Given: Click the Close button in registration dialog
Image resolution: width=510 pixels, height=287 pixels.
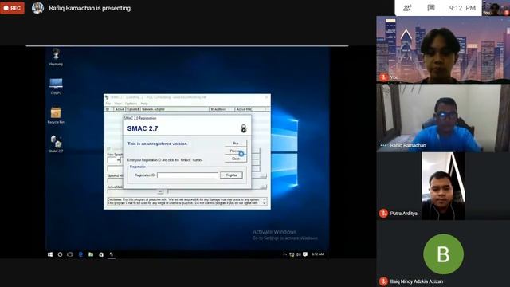Looking at the screenshot, I should [x=236, y=159].
